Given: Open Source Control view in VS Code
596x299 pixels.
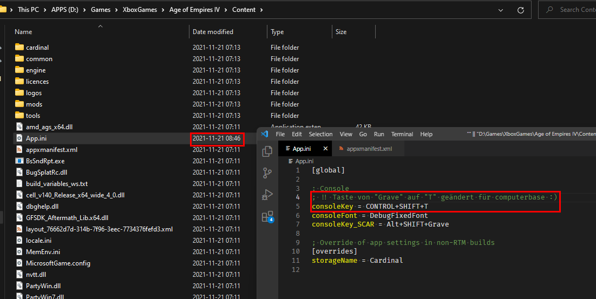Looking at the screenshot, I should (267, 173).
